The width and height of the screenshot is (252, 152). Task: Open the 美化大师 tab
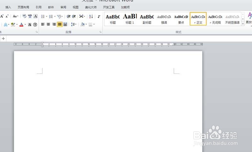click(x=91, y=7)
